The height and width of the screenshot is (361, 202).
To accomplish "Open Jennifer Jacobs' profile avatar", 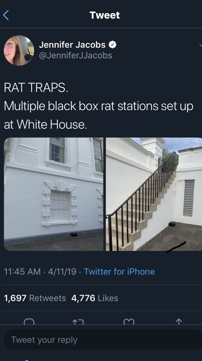I will [19, 50].
